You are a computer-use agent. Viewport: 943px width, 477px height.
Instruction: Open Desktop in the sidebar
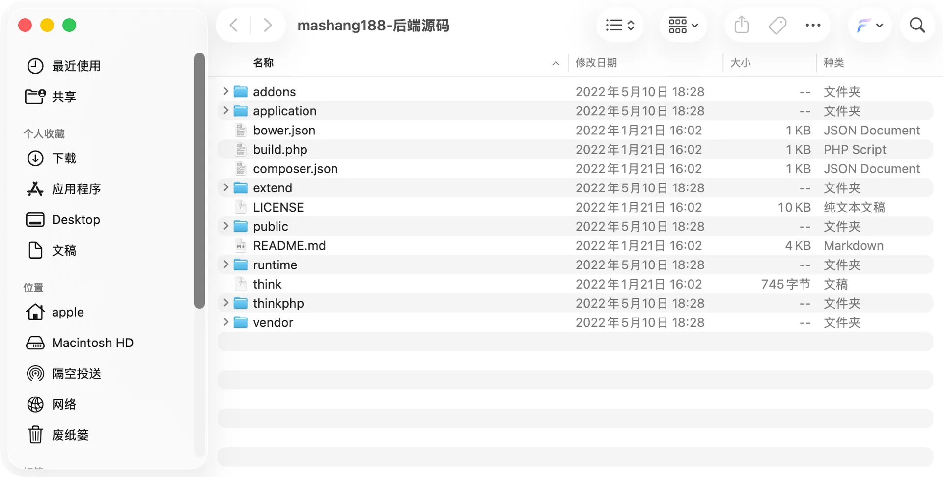point(63,220)
